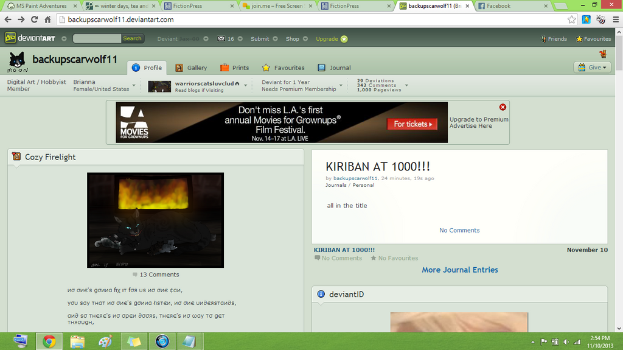Click the deviantID info icon
623x350 pixels.
click(321, 294)
